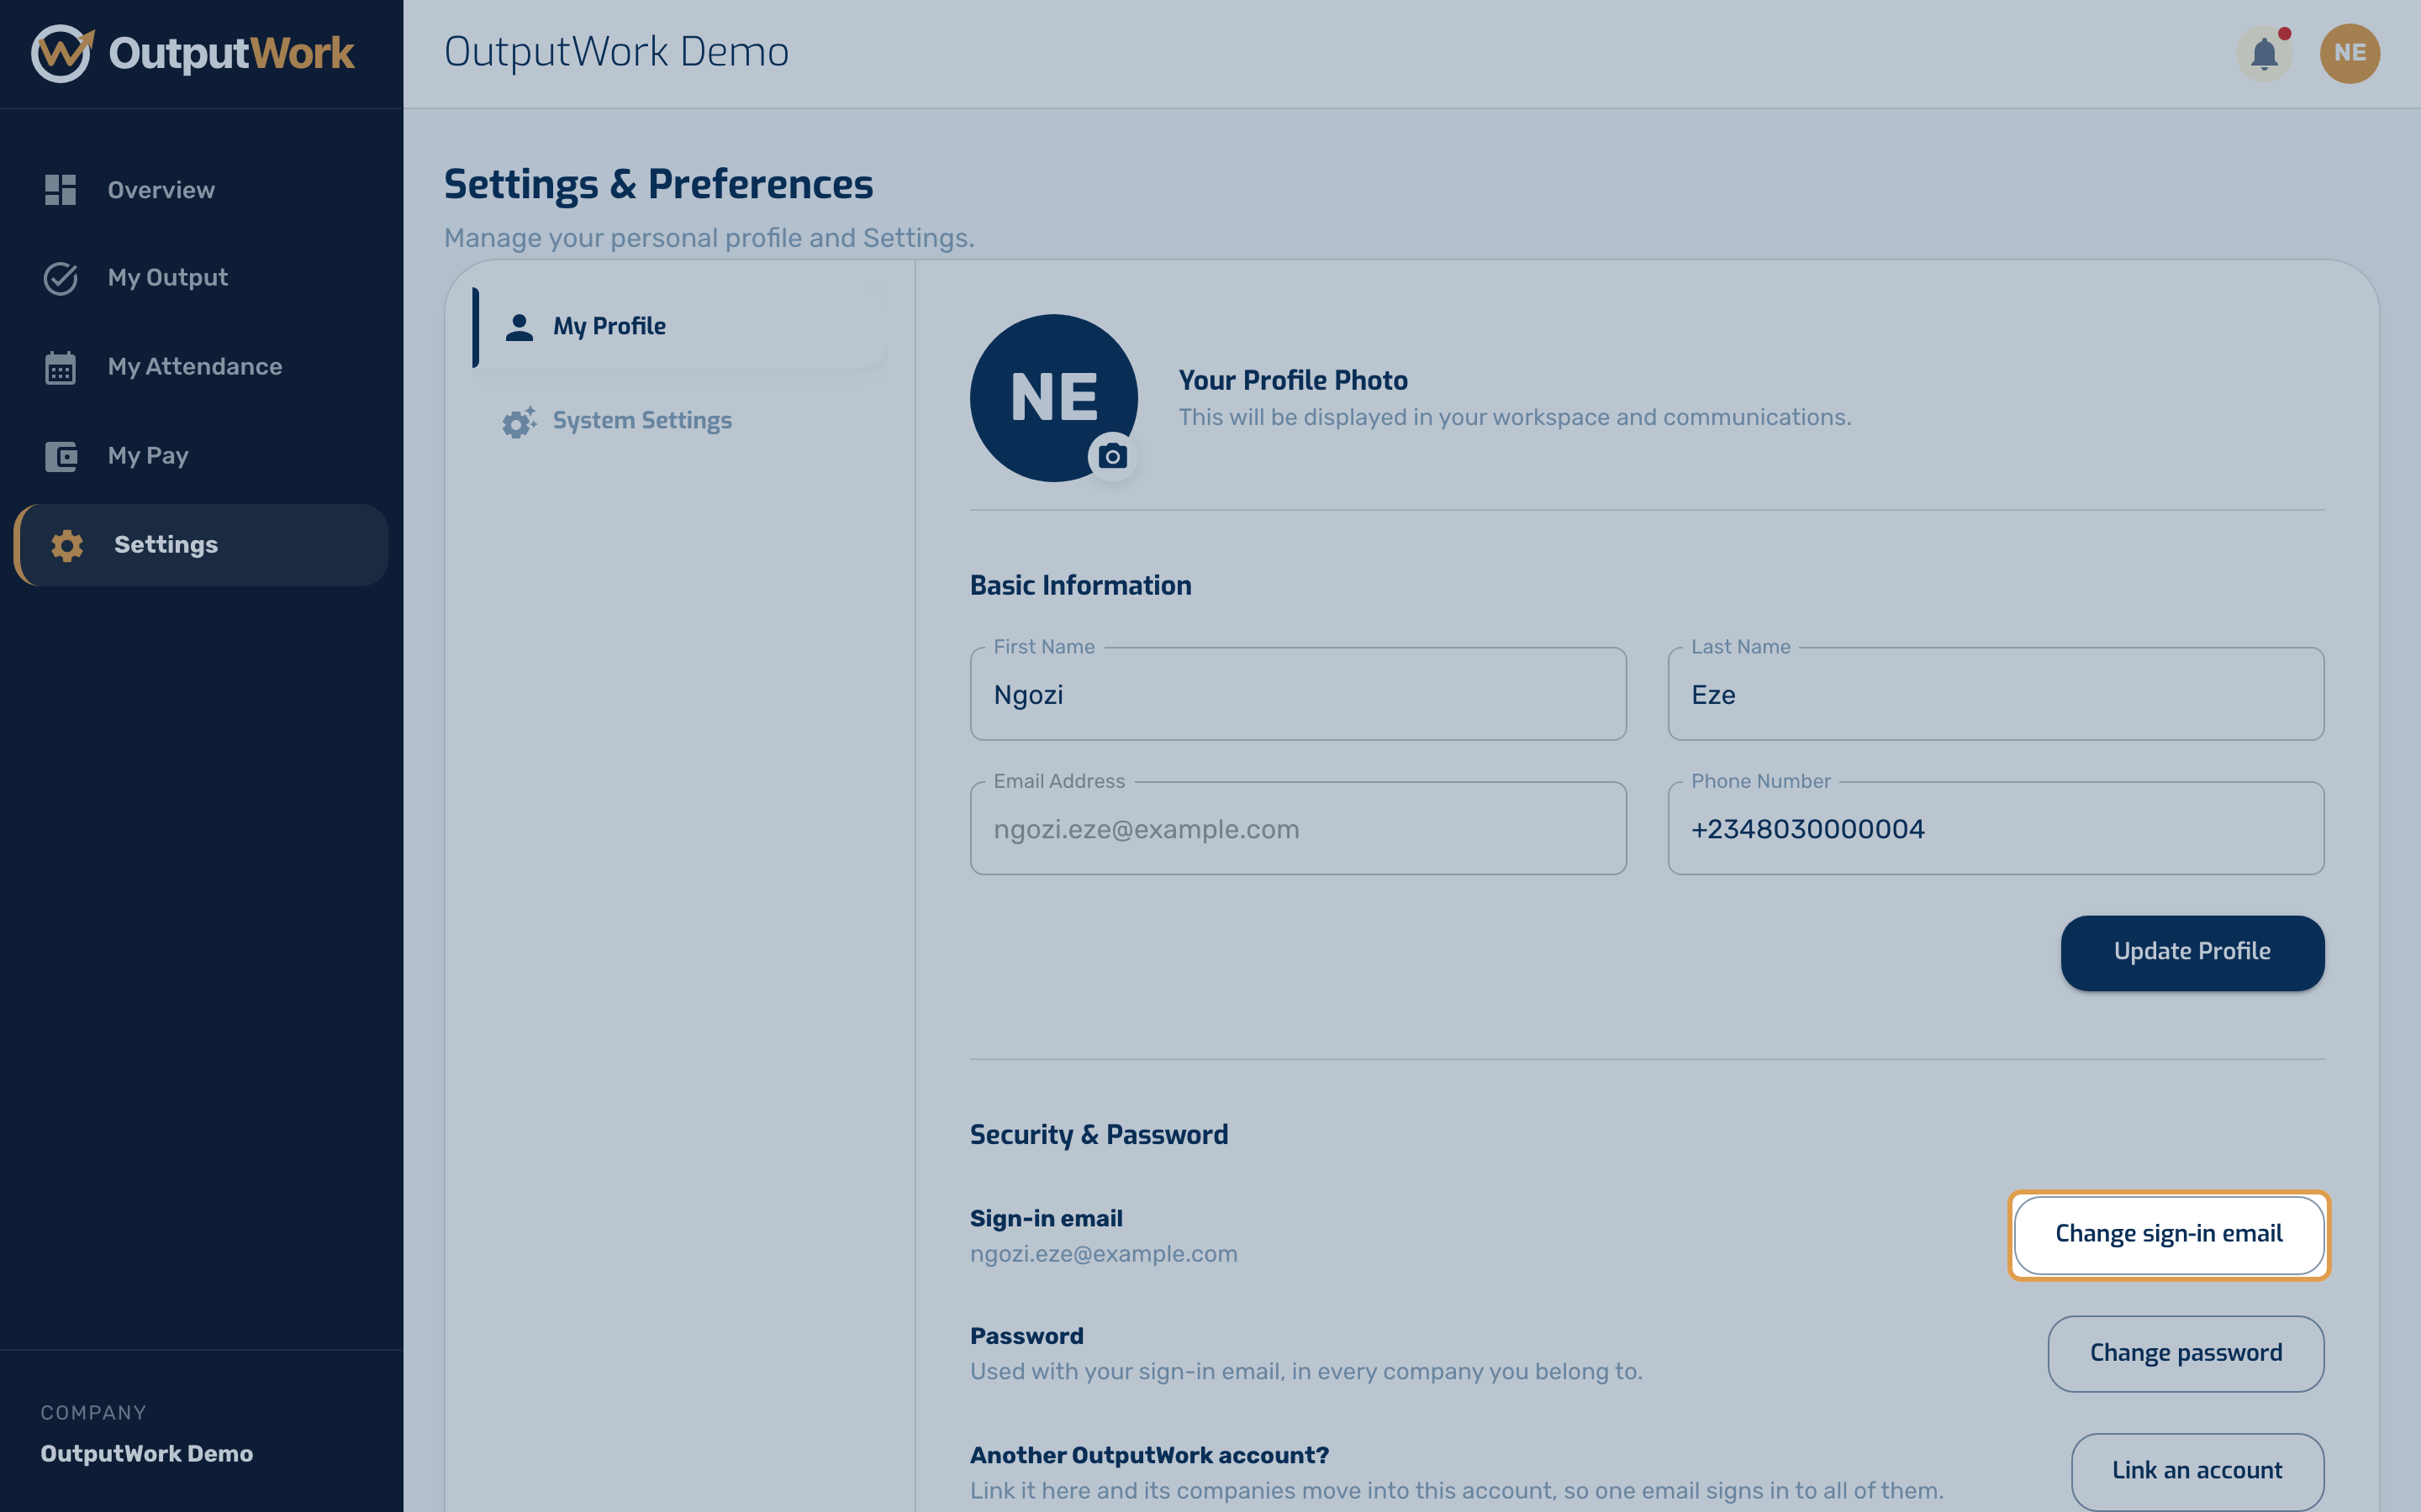Viewport: 2421px width, 1512px height.
Task: Click the System Settings gear icon
Action: click(520, 421)
